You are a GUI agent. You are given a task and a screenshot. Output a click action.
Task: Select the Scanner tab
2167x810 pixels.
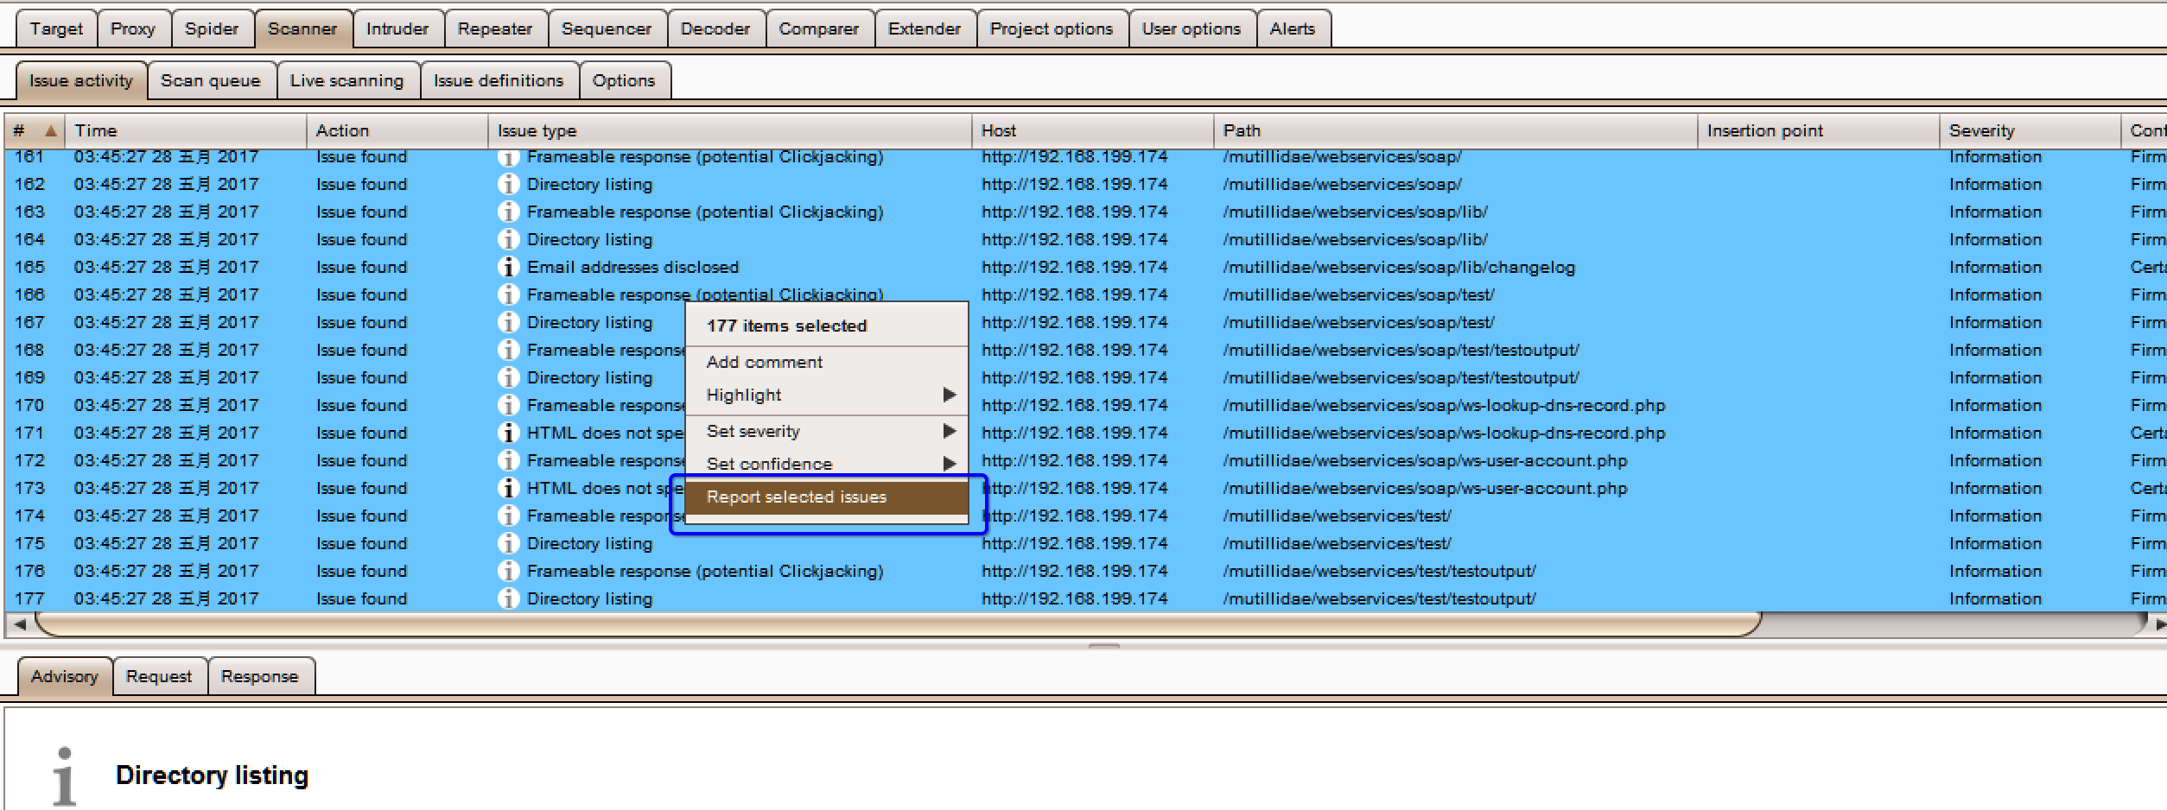pos(302,28)
